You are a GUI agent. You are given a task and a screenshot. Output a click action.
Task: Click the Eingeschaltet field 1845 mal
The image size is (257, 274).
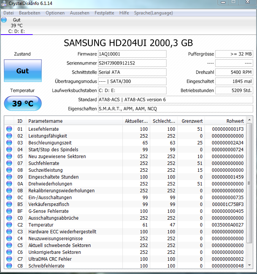click(x=234, y=81)
